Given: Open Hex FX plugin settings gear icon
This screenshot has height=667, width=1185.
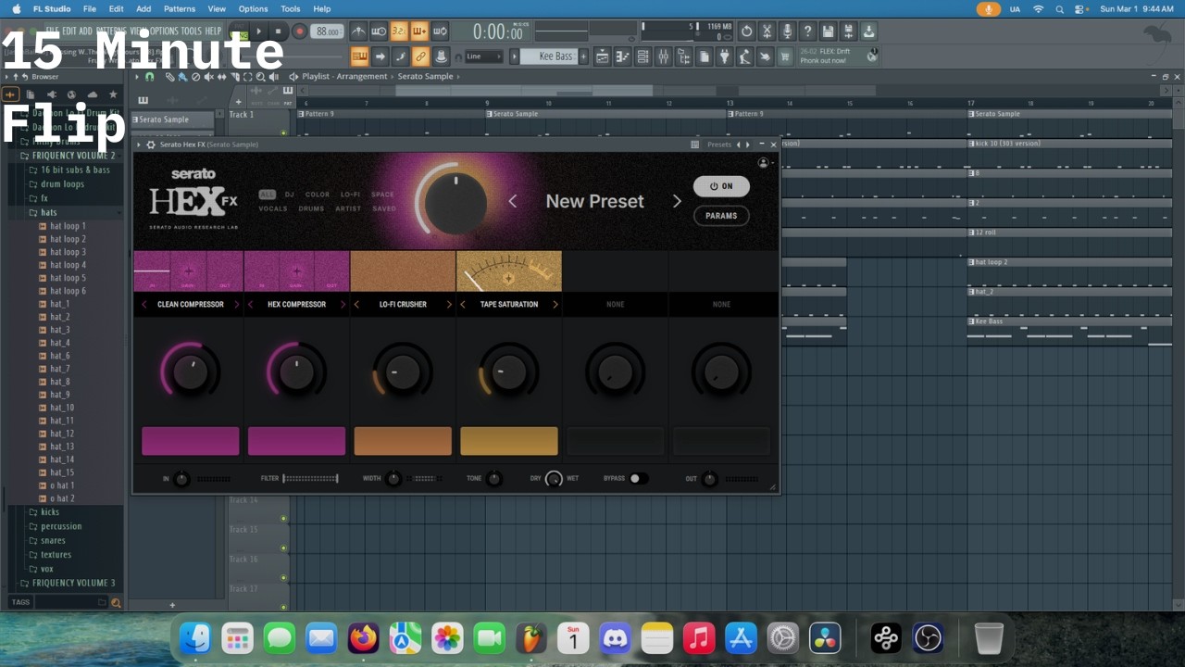Looking at the screenshot, I should 151,145.
